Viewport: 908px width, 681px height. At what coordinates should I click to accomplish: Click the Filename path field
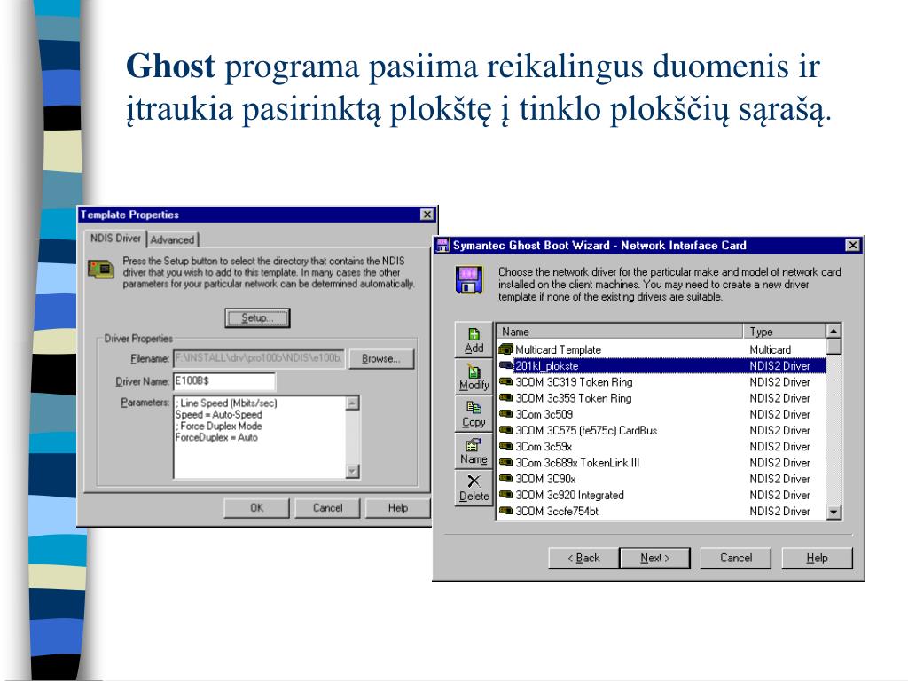pyautogui.click(x=259, y=358)
